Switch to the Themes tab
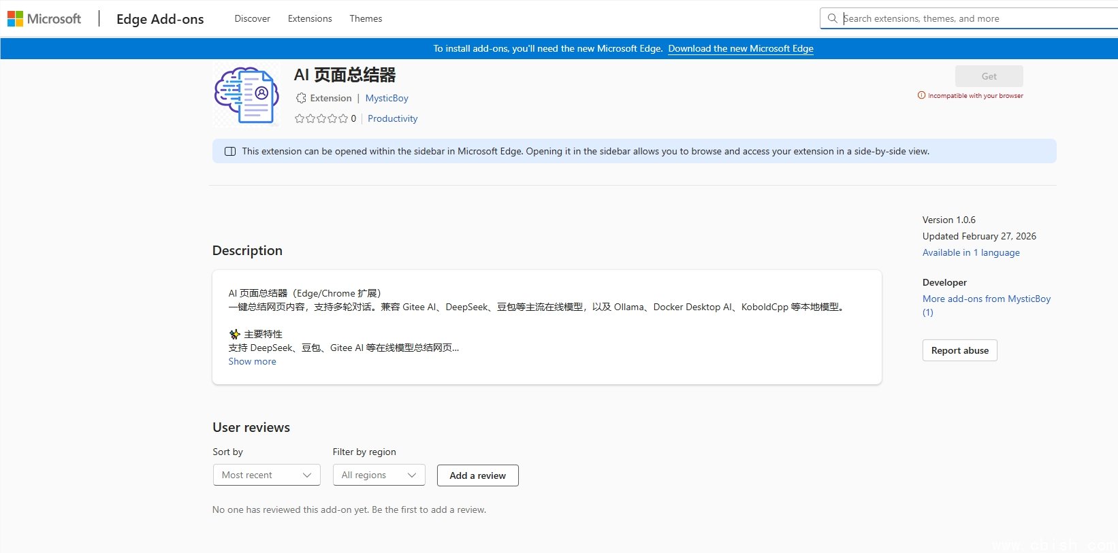 point(366,18)
